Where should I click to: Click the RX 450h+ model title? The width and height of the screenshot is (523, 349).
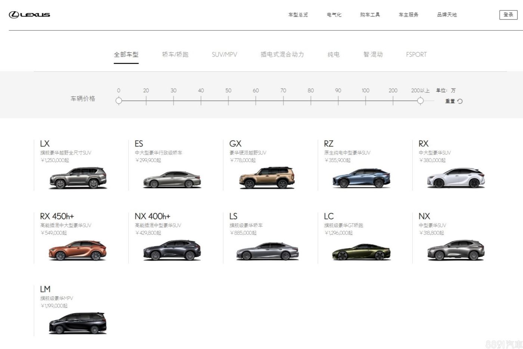57,216
